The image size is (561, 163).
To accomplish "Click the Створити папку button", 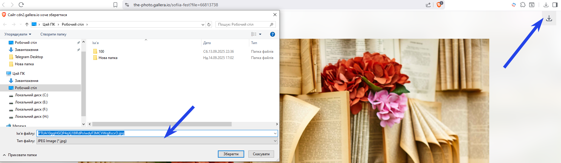I will tap(53, 34).
